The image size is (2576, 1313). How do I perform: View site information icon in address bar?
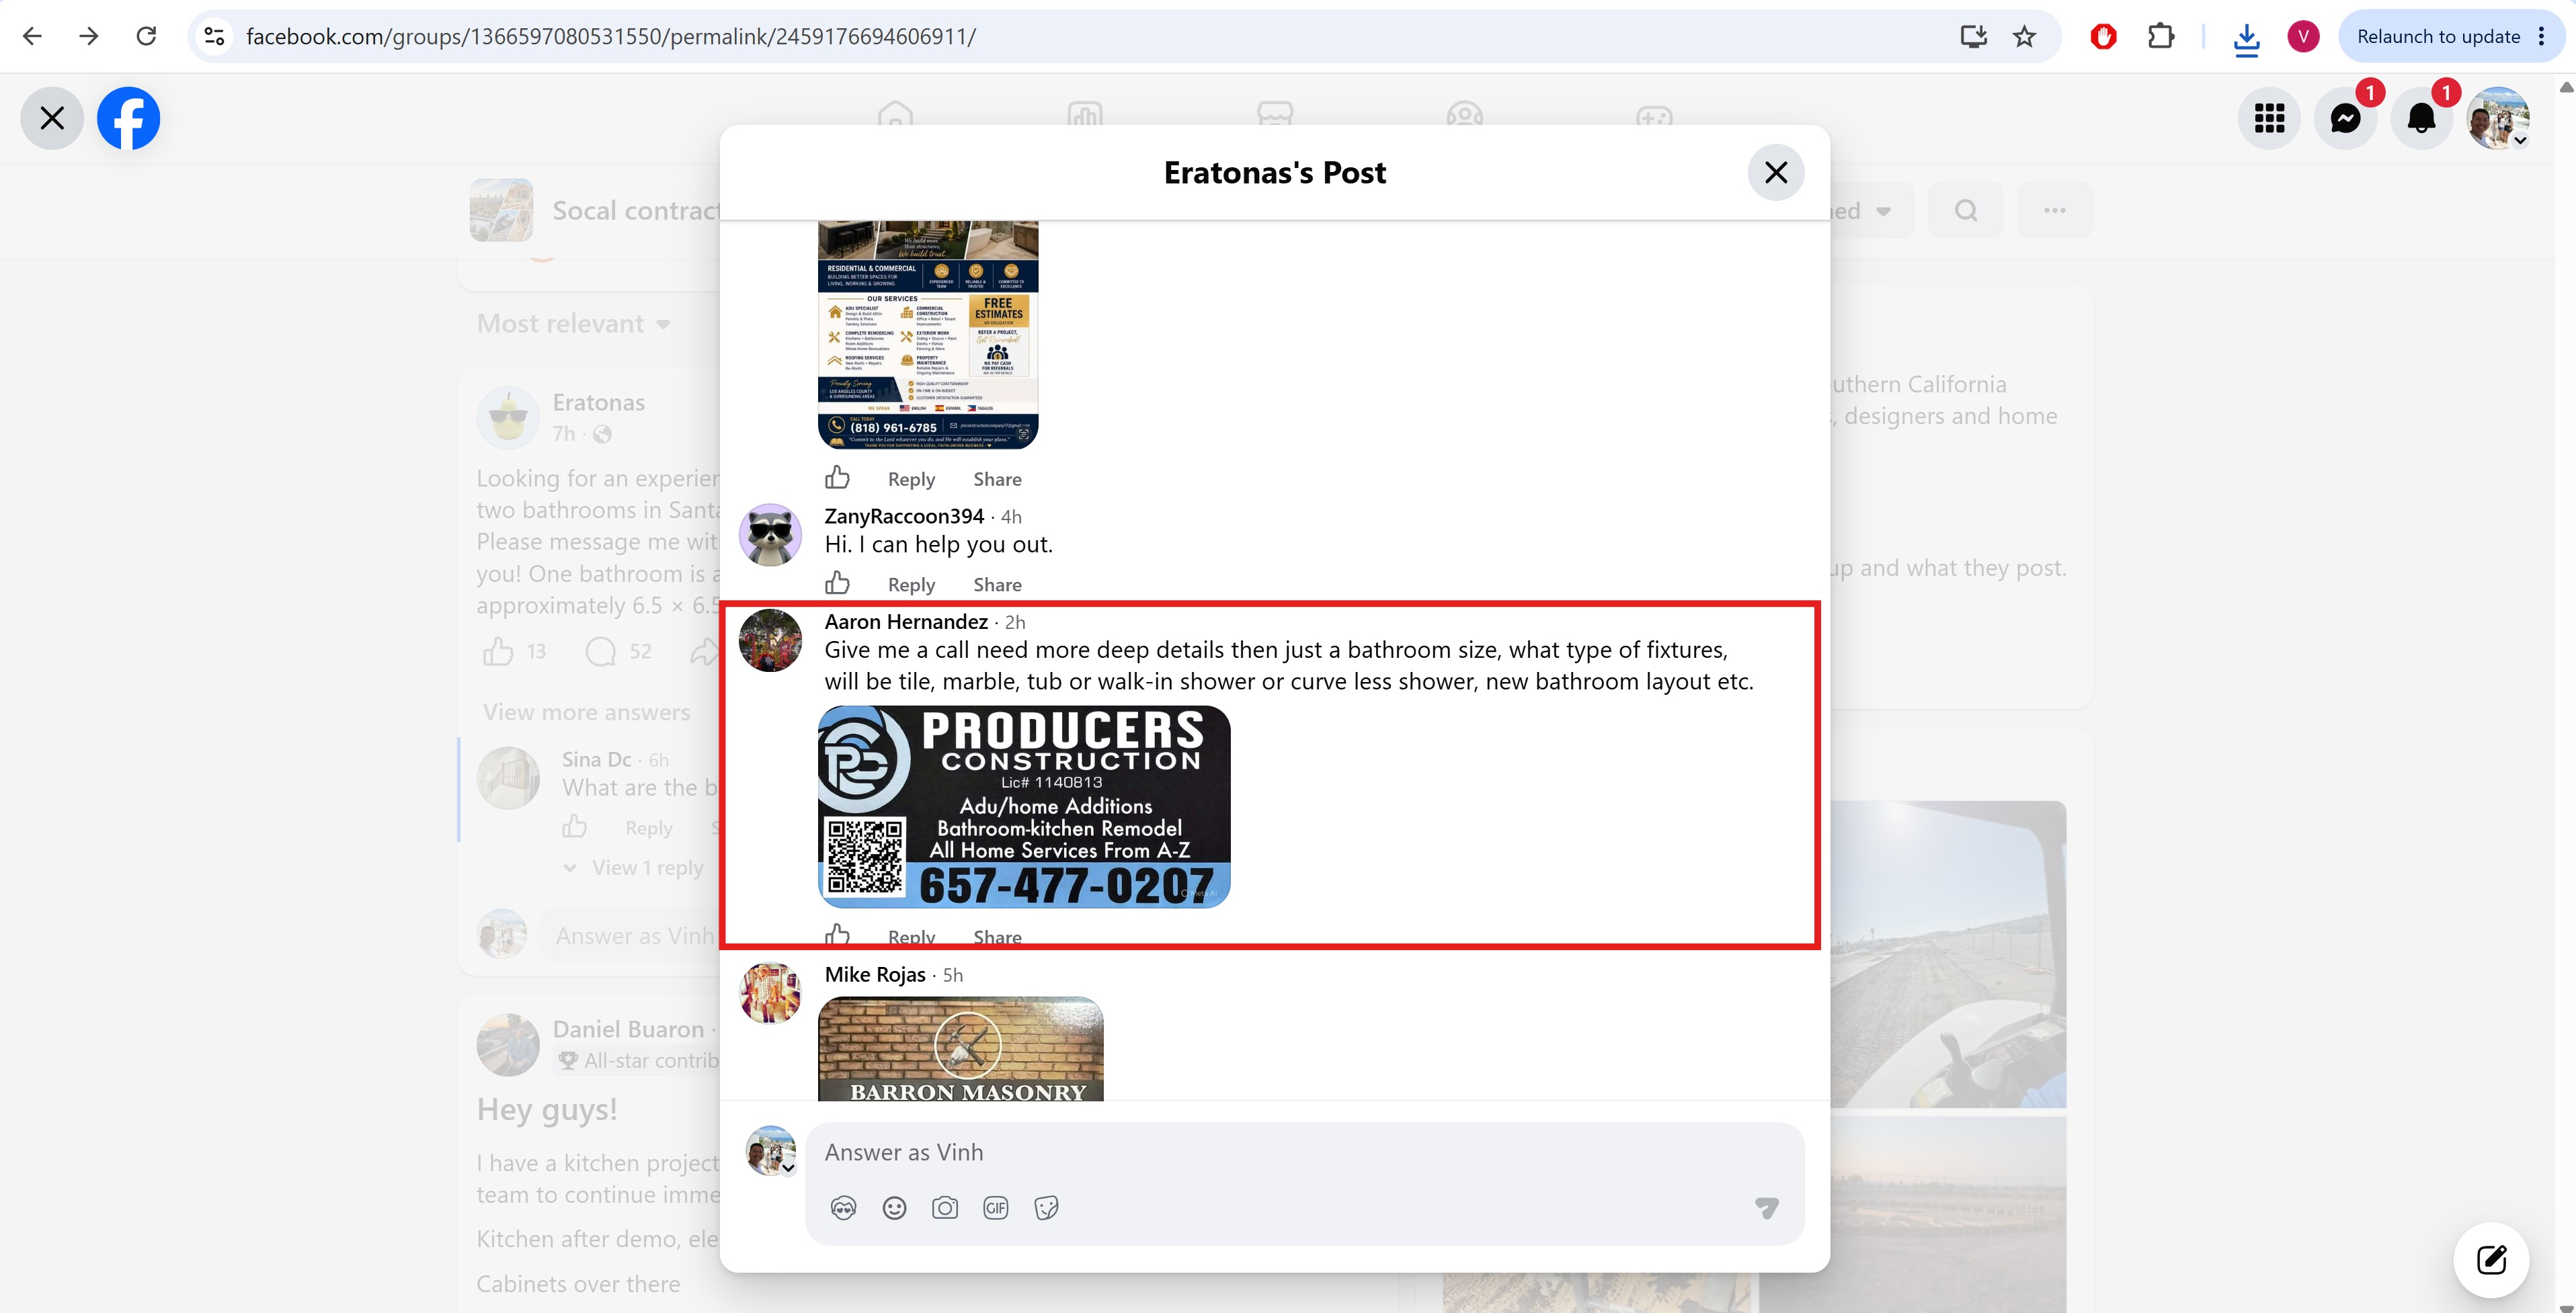click(x=214, y=37)
